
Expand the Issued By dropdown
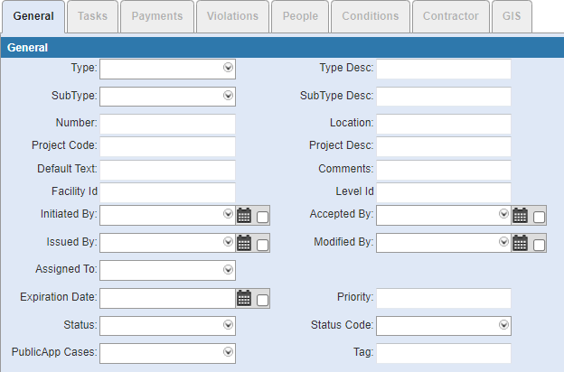coord(228,241)
